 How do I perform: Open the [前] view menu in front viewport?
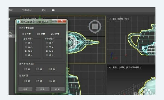click(114, 19)
